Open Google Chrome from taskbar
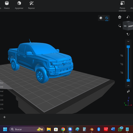This screenshot has height=133, width=133. coord(63,129)
